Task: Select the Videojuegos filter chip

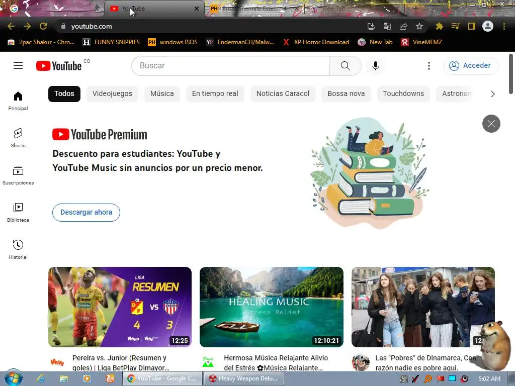Action: (112, 94)
